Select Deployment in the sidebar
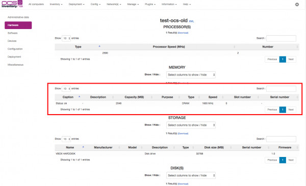Screen dimensions: 306x186 (14, 57)
